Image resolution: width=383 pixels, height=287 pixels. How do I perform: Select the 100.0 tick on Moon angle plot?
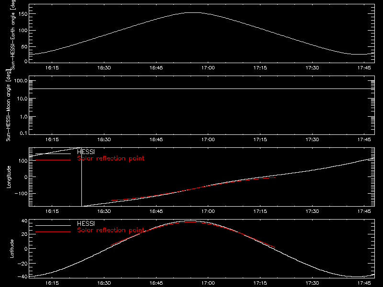pyautogui.click(x=21, y=81)
